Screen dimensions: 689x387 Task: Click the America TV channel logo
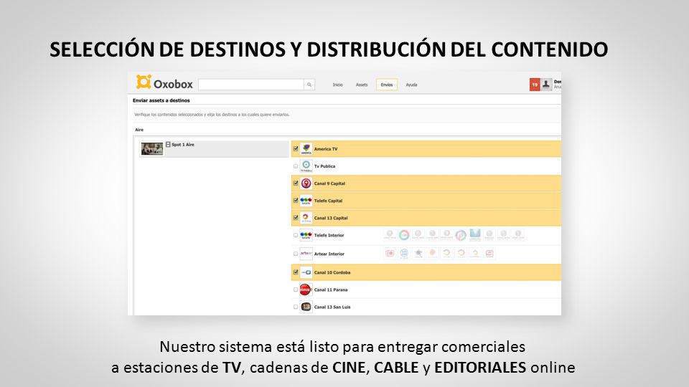point(306,149)
